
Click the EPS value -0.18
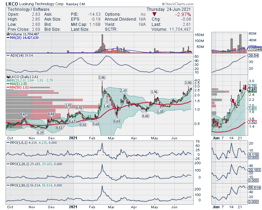point(96,19)
